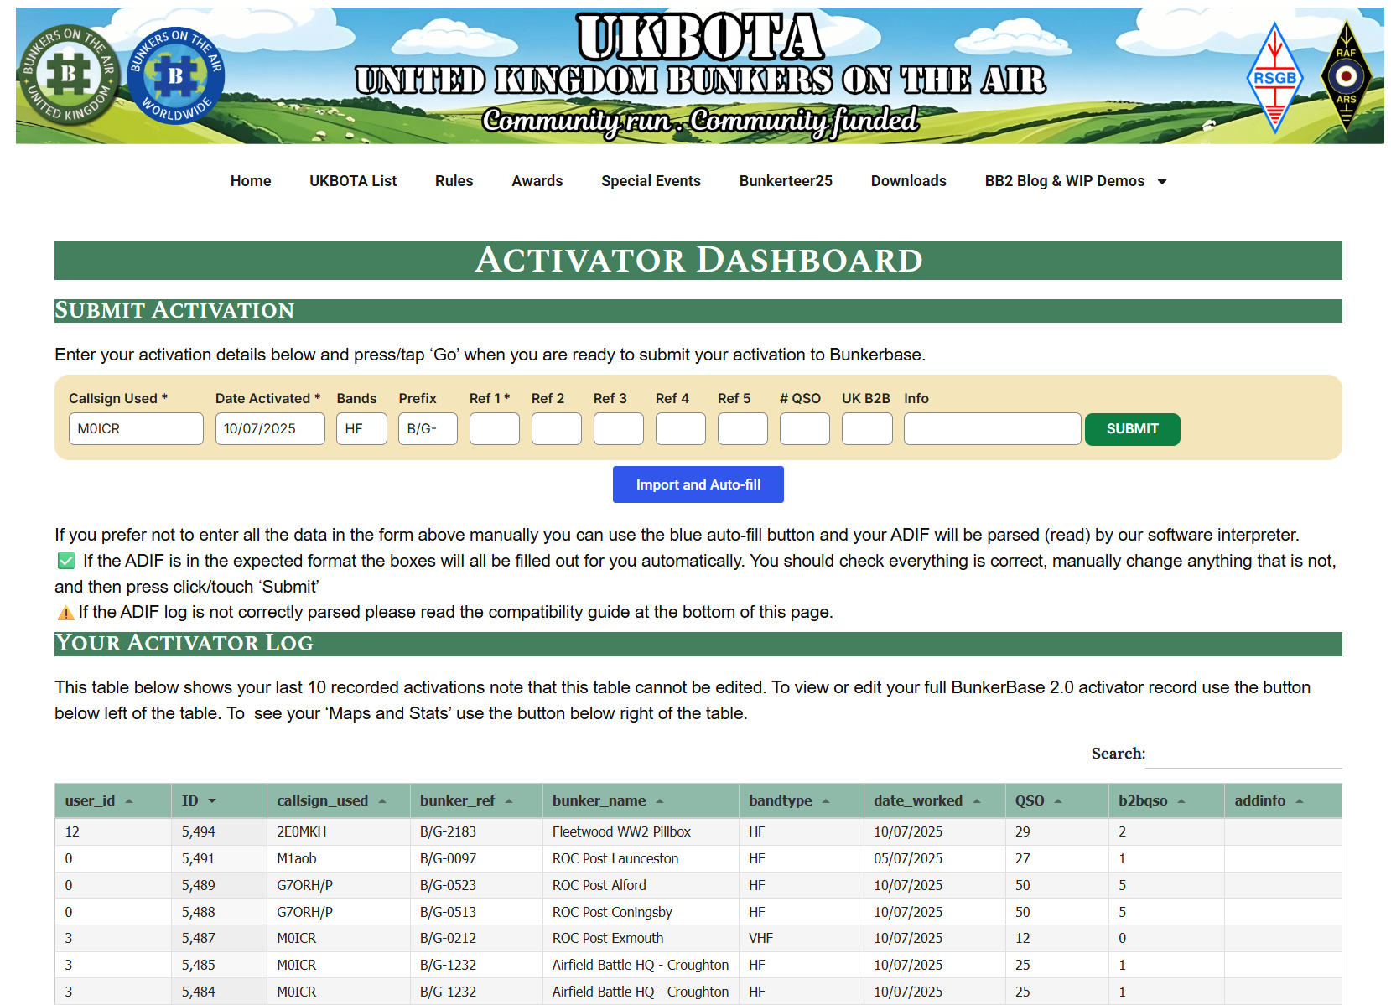Screen dimensions: 1391x1005
Task: Click the Bunkers On The Air Worldwide logo
Action: (x=176, y=75)
